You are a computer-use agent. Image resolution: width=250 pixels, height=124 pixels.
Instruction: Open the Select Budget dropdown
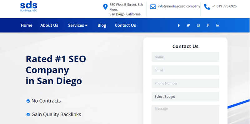pos(185,97)
